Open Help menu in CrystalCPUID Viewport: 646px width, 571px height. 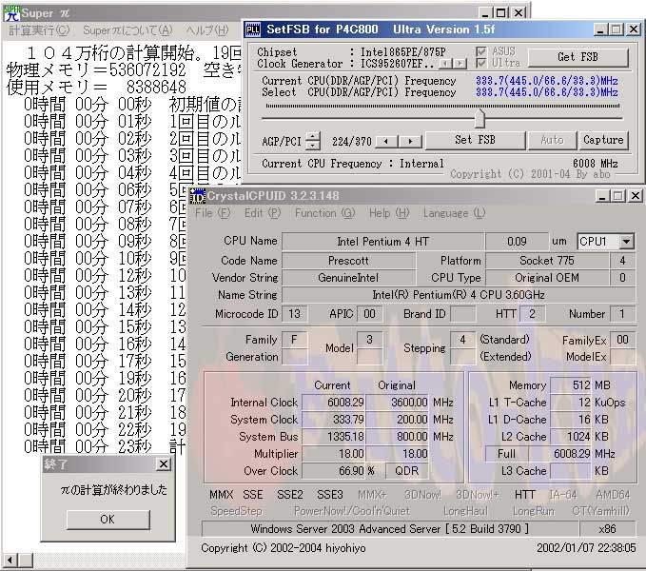point(389,213)
